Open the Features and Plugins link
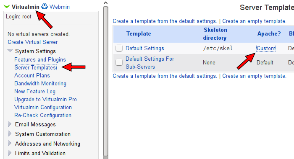This screenshot has width=294, height=159. click(40, 59)
